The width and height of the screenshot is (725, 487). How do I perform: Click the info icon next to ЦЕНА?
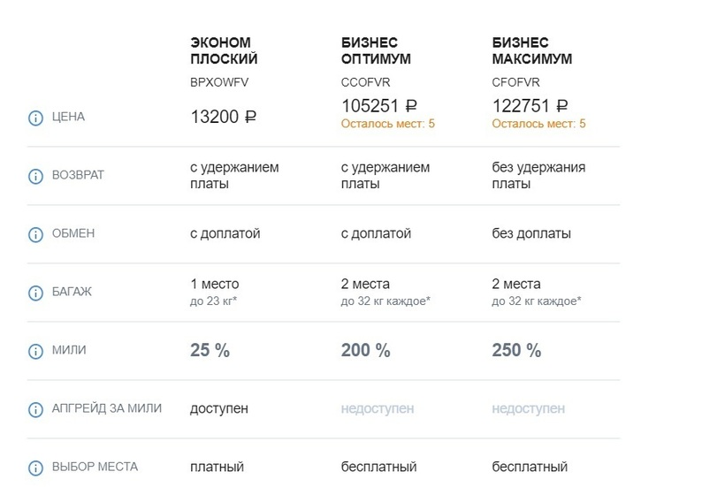coord(35,118)
